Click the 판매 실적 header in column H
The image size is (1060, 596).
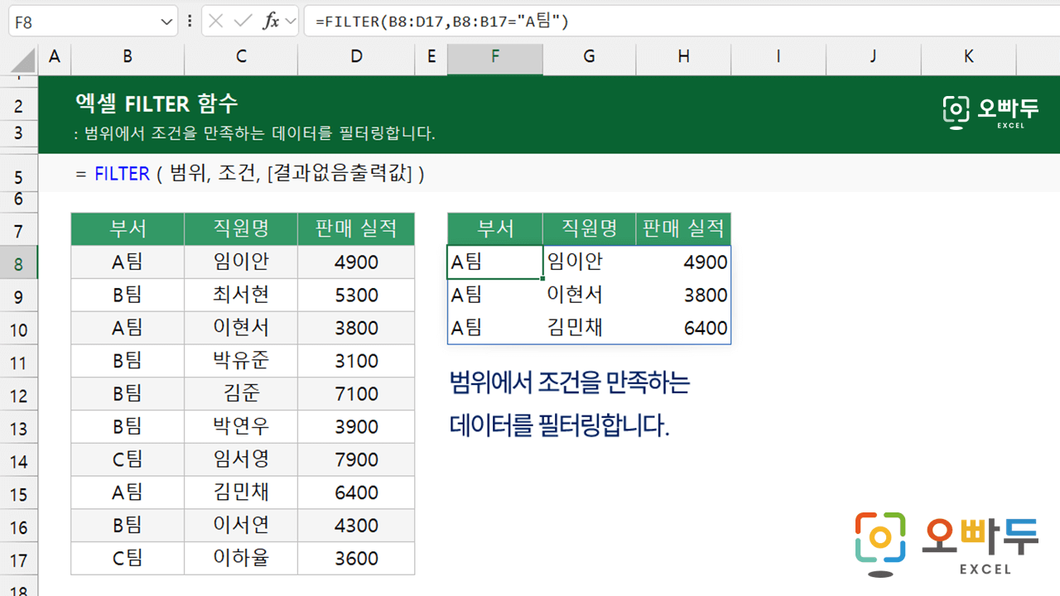(683, 228)
